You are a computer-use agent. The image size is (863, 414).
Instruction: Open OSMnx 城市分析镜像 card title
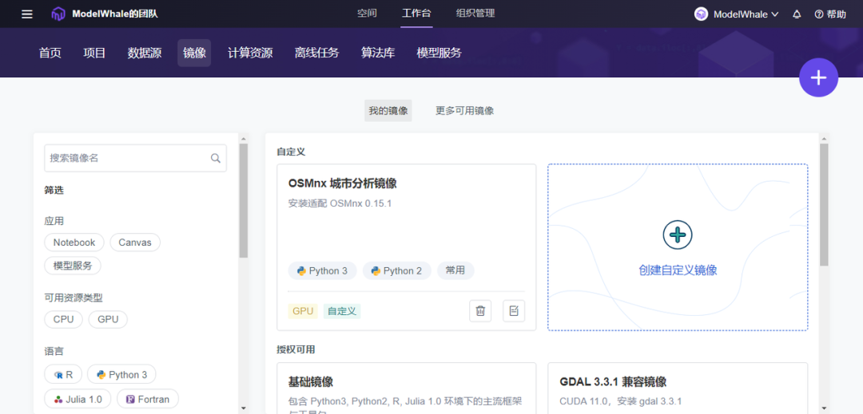pyautogui.click(x=342, y=184)
